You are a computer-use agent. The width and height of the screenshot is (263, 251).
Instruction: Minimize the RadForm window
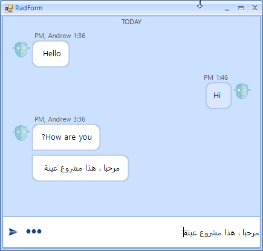click(x=227, y=8)
